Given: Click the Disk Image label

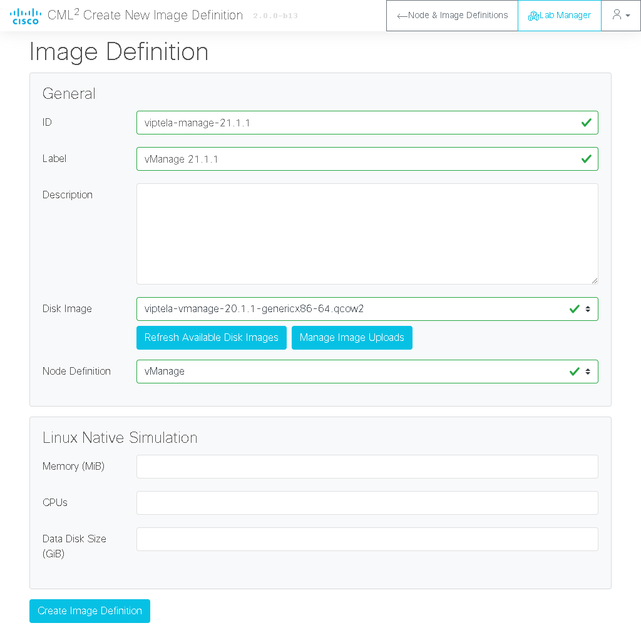Looking at the screenshot, I should [67, 309].
